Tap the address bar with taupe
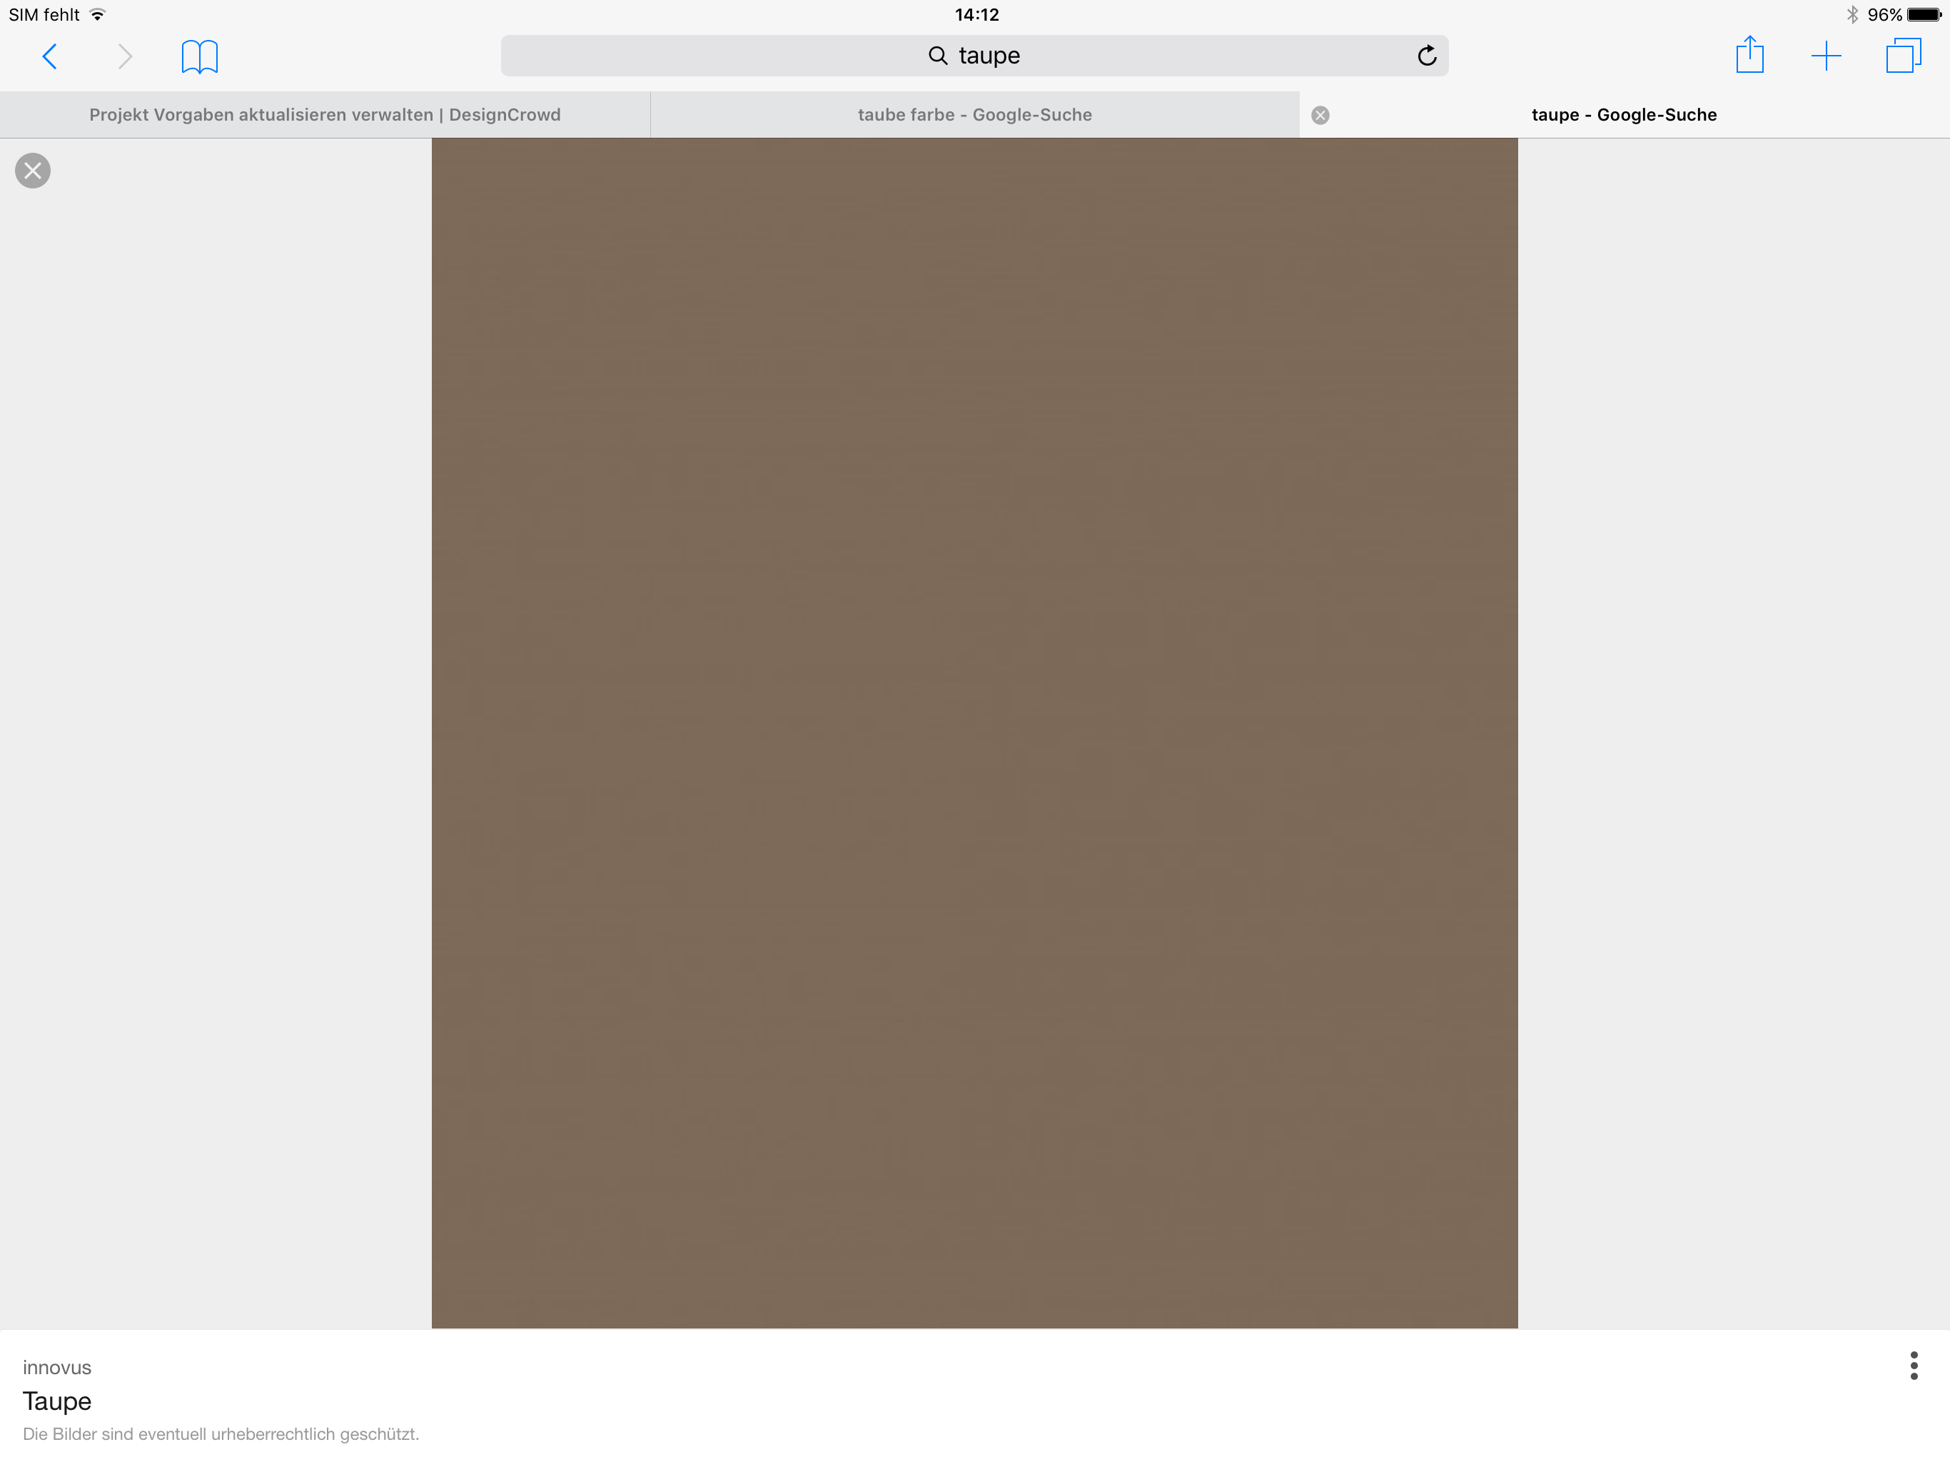The height and width of the screenshot is (1462, 1950). pos(989,56)
